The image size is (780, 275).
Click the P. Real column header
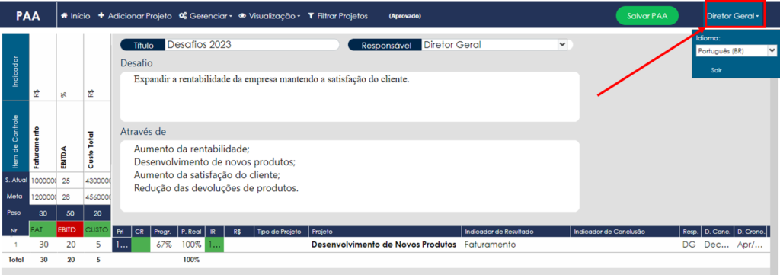[191, 232]
